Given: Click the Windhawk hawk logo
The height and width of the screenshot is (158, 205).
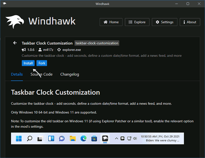Looking at the screenshot, I should tap(15, 21).
